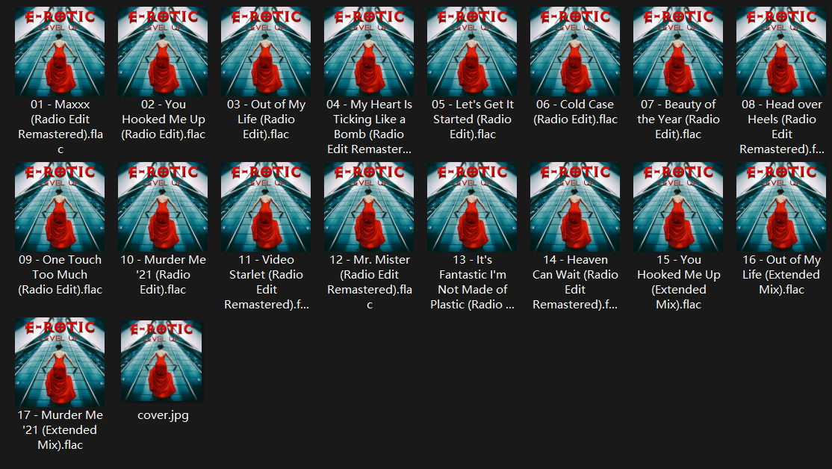This screenshot has height=469, width=832.
Task: Select filename "16 - Out of My Life (Extended Mix).flac"
Action: (x=782, y=275)
